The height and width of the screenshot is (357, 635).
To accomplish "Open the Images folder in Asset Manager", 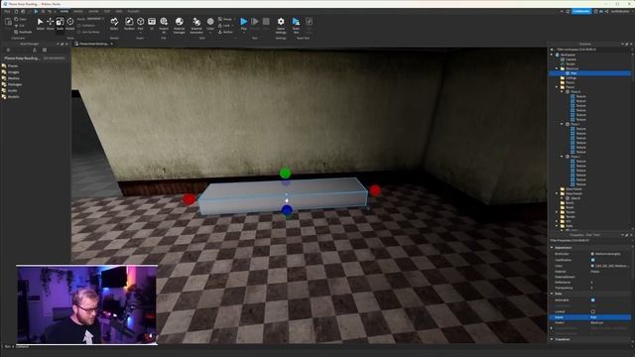I will point(13,72).
